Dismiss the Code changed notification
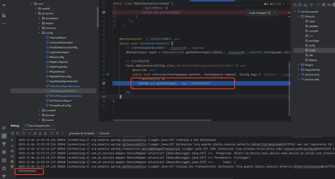 click(x=275, y=13)
